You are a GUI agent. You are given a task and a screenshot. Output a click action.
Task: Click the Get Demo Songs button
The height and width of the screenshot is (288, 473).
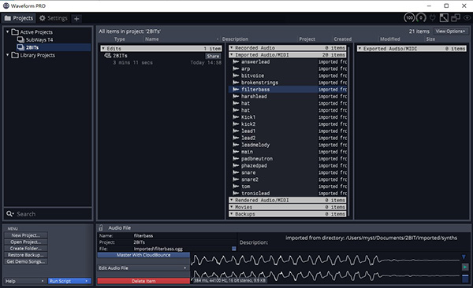26,262
